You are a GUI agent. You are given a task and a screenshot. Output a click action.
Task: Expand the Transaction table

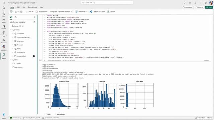[x=13, y=52]
